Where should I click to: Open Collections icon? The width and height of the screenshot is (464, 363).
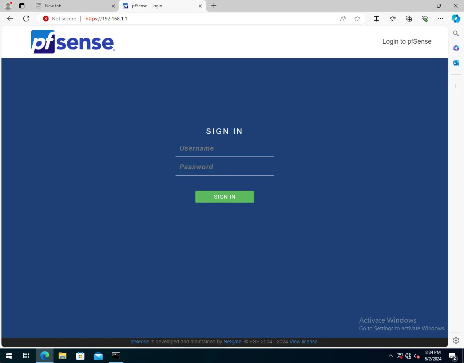pyautogui.click(x=409, y=19)
